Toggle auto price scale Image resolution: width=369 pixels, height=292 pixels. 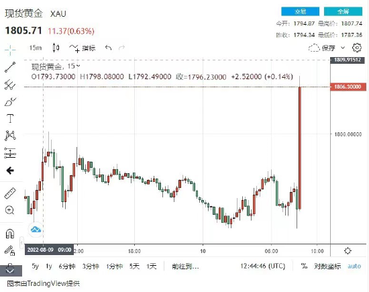(354, 266)
